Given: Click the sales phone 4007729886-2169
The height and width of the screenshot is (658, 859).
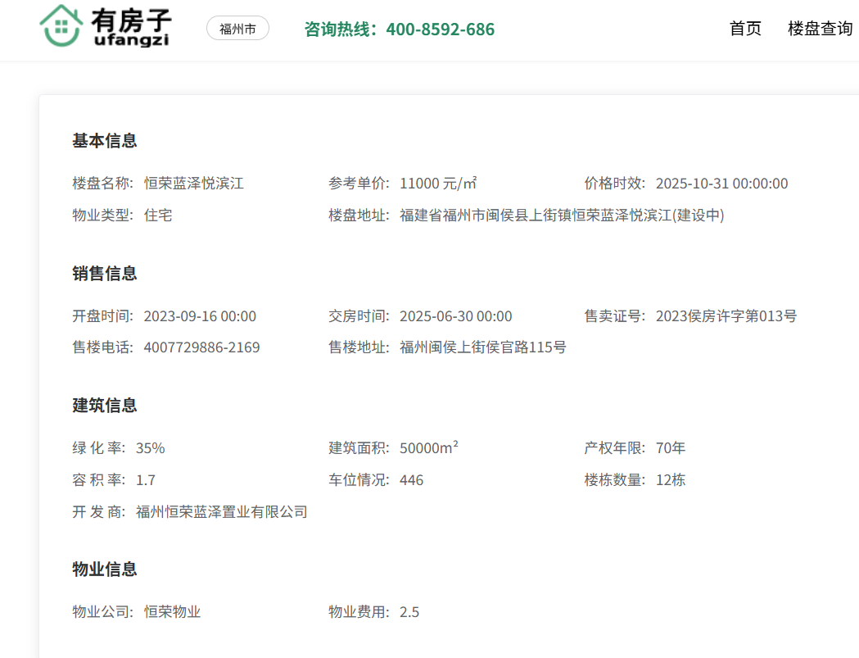Looking at the screenshot, I should coord(201,347).
